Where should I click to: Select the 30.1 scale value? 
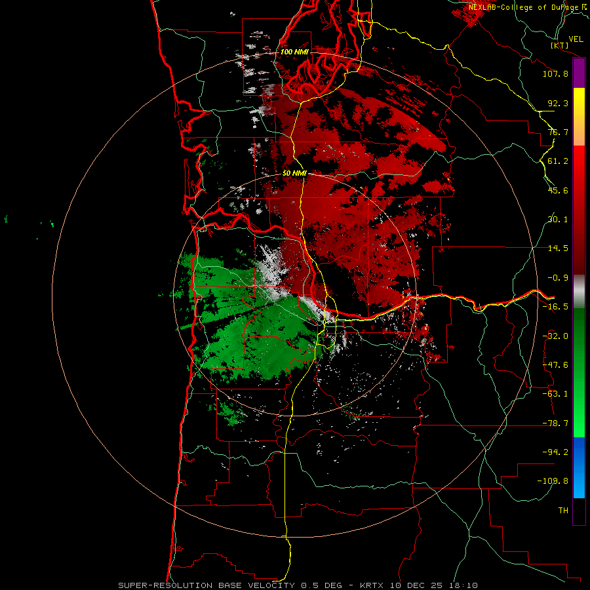coord(558,220)
